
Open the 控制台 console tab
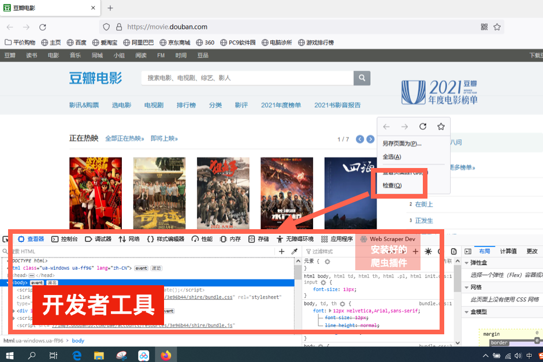tap(65, 239)
